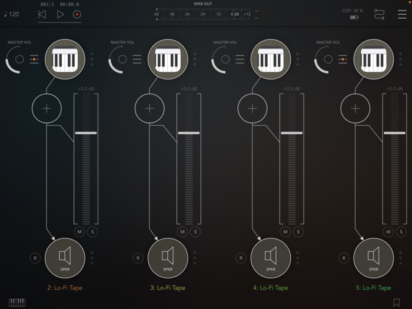Viewport: 412px width, 309px height.
Task: Select the '4: Lo-Fi Tape' channel name
Action: pos(271,288)
